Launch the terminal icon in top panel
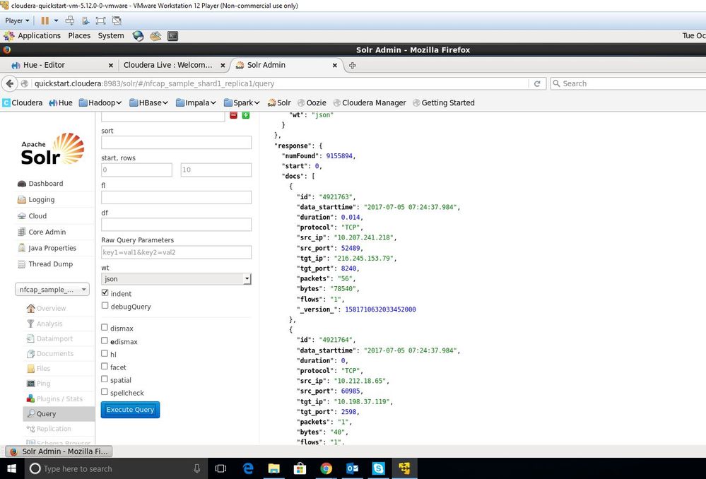 [173, 36]
